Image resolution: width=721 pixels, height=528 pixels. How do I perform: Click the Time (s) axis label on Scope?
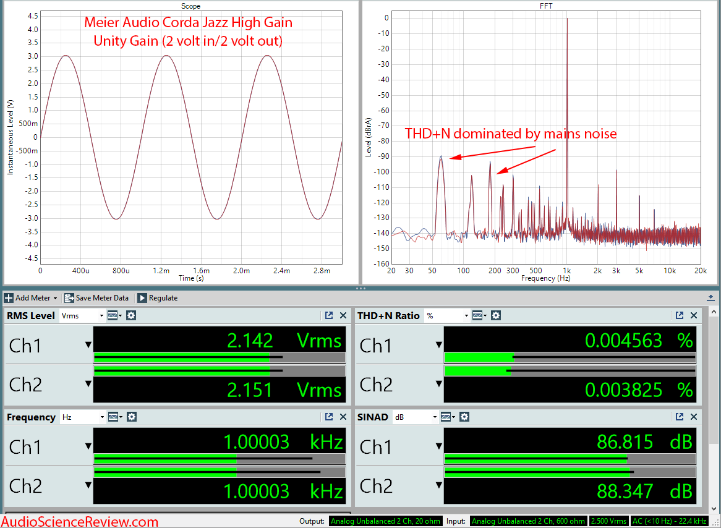(x=191, y=278)
